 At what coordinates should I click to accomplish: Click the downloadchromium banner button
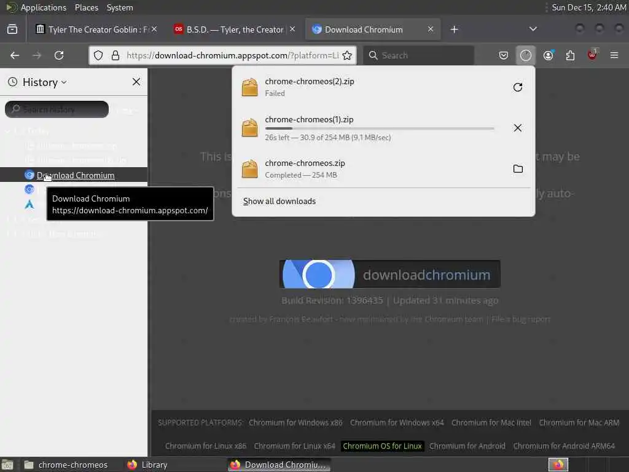tap(389, 274)
